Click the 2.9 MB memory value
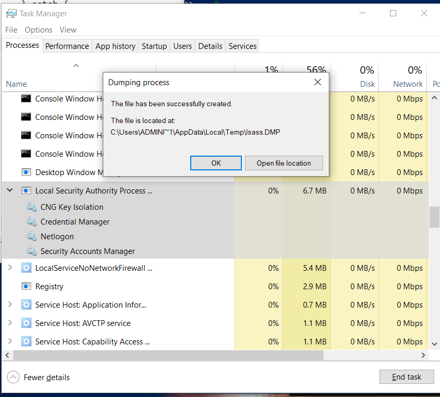Viewport: 440px width, 397px height. click(x=315, y=287)
